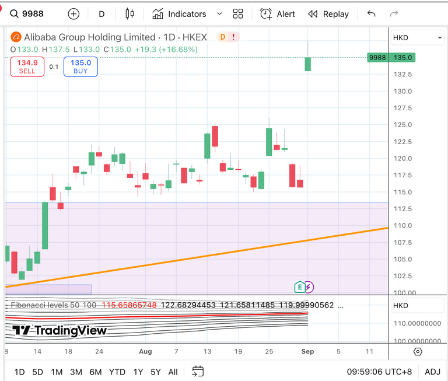
Task: Open the go-to-date calendar icon
Action: [198, 372]
